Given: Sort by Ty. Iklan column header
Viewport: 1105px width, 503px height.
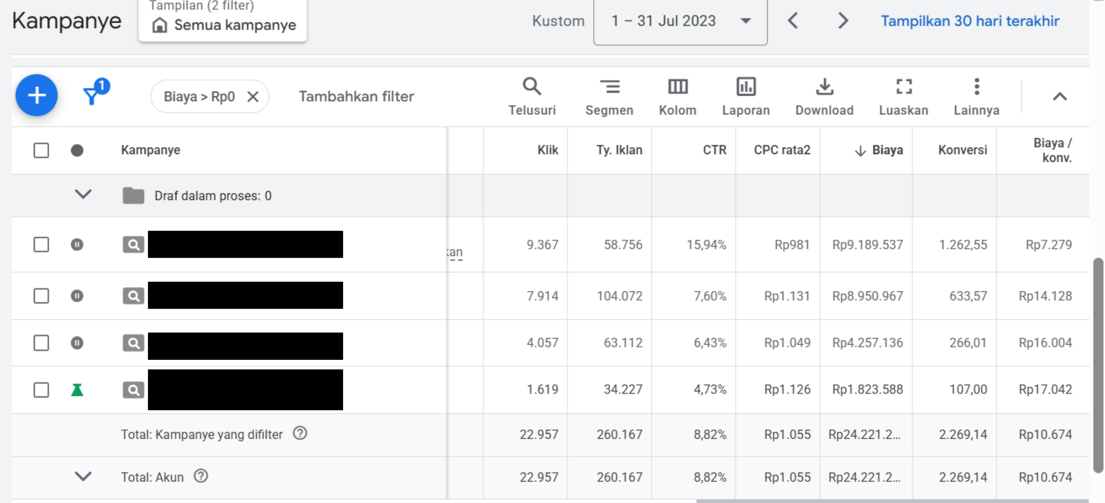Looking at the screenshot, I should (x=619, y=150).
